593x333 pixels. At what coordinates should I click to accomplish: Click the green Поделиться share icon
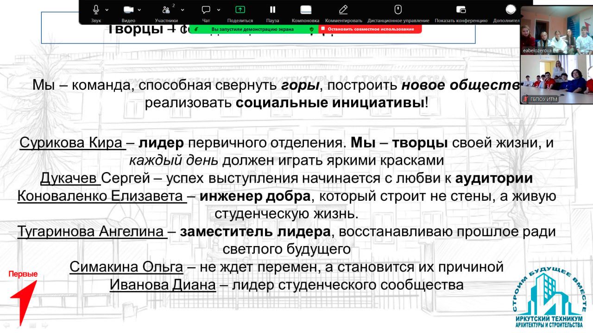click(x=240, y=10)
